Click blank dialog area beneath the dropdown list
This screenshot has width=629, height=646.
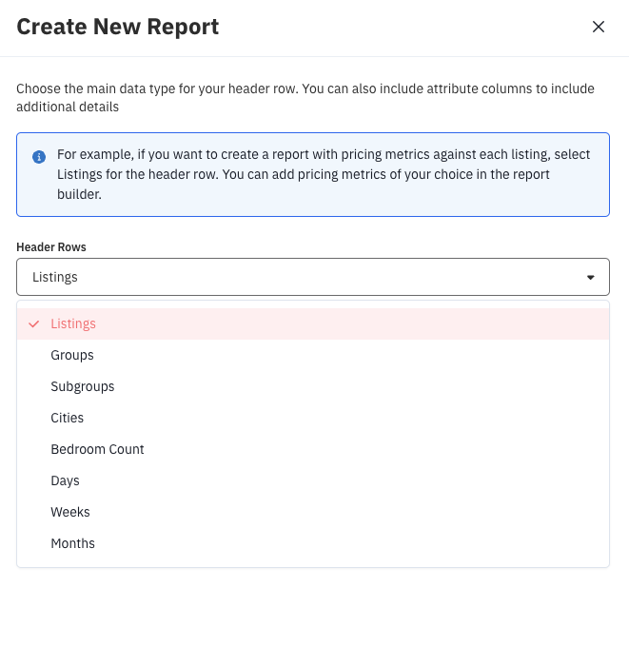312,609
